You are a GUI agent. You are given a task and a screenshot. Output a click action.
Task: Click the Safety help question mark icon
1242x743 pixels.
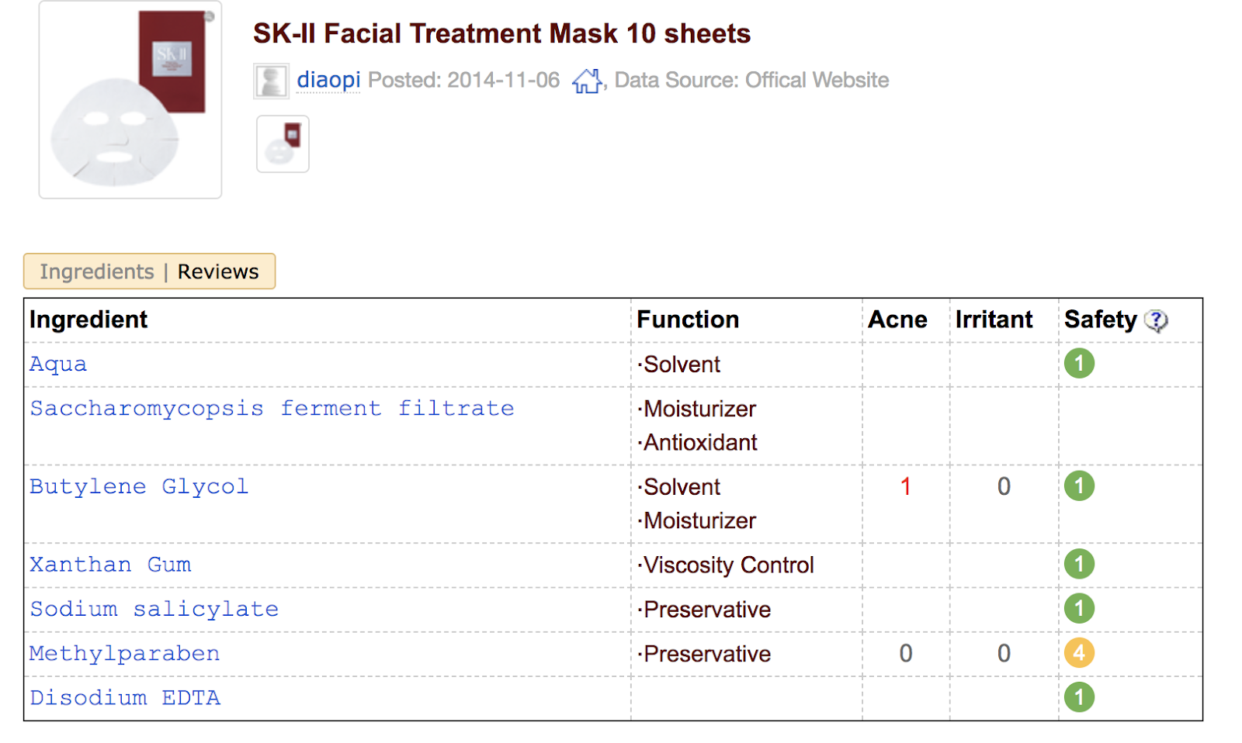[x=1156, y=320]
